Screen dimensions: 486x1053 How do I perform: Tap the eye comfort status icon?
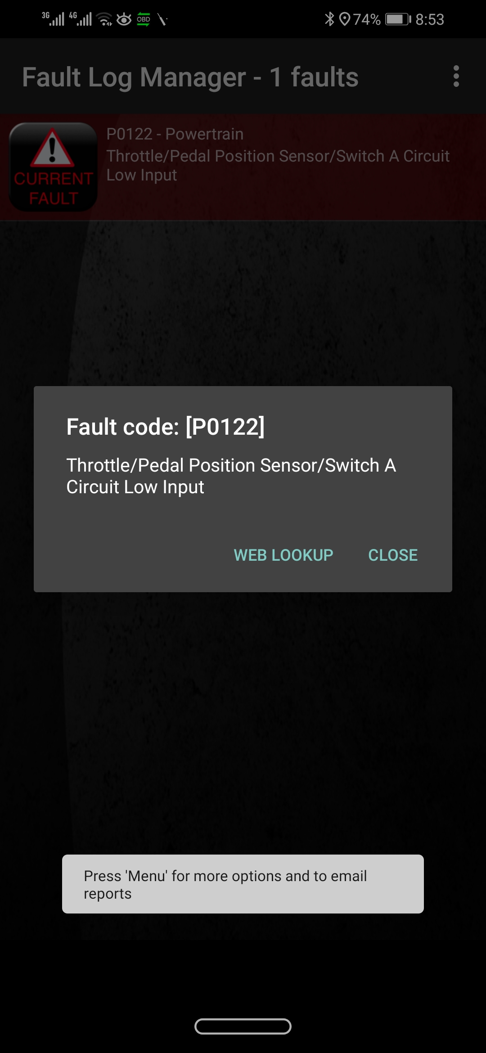(124, 19)
